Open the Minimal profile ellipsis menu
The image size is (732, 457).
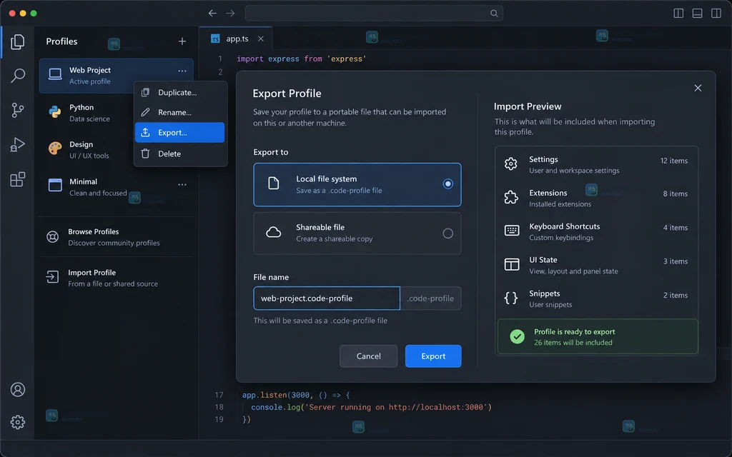click(x=182, y=185)
